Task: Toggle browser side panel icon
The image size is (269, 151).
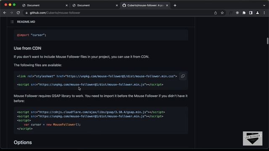Action: (x=251, y=13)
